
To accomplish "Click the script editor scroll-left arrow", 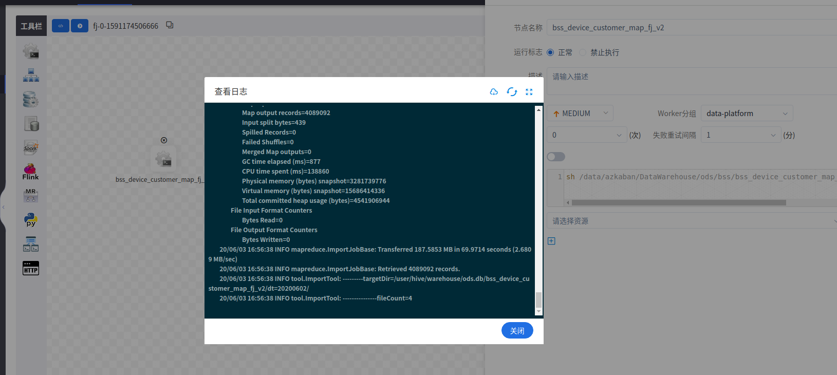I will click(568, 202).
